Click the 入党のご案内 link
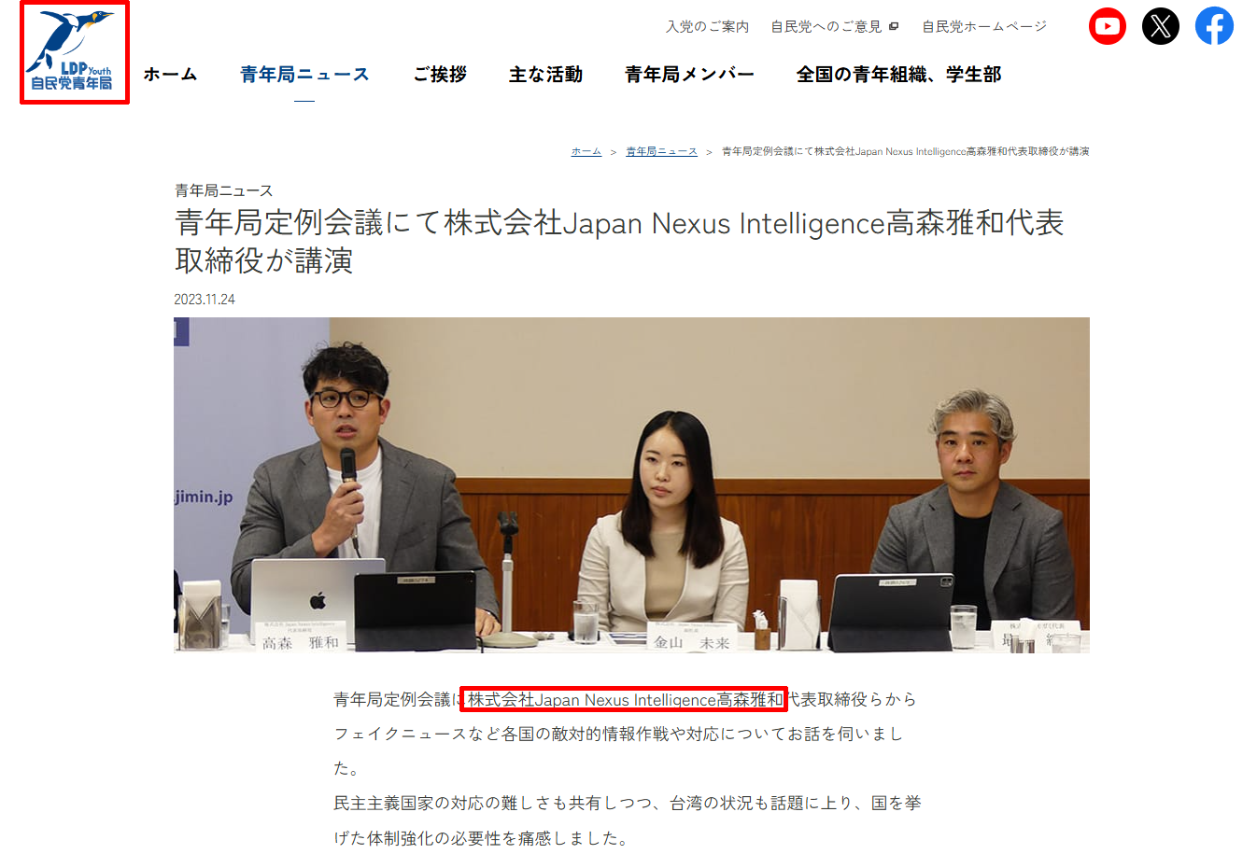 tap(707, 26)
